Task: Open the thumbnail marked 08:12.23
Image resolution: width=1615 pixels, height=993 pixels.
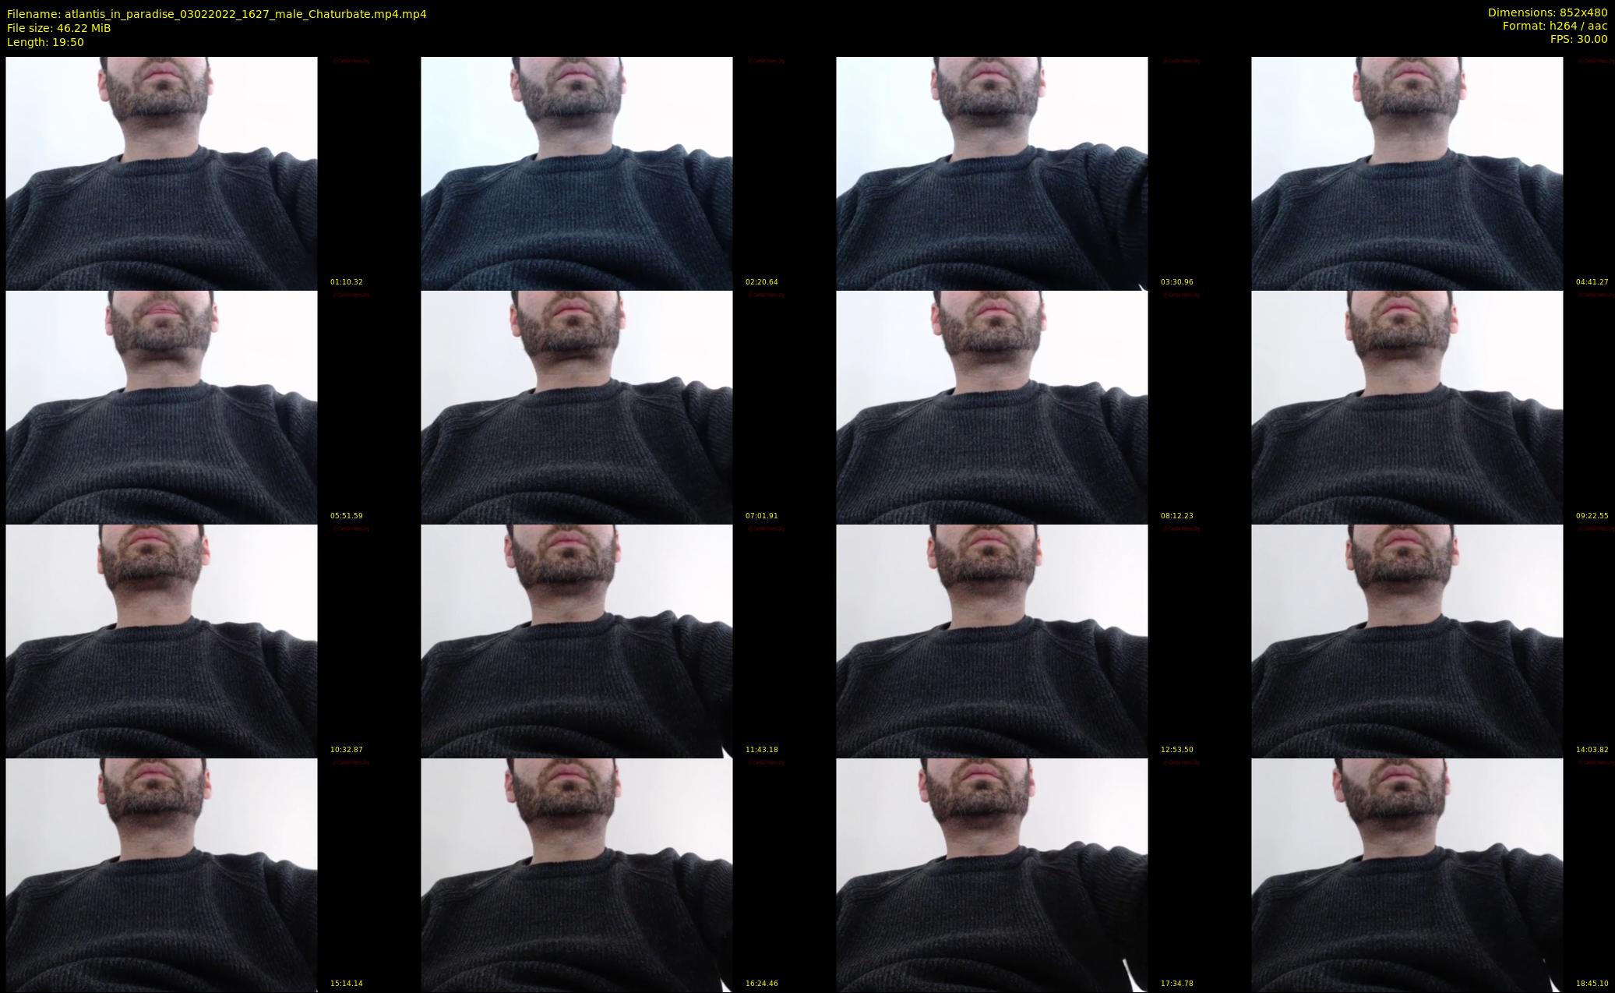Action: (x=992, y=407)
